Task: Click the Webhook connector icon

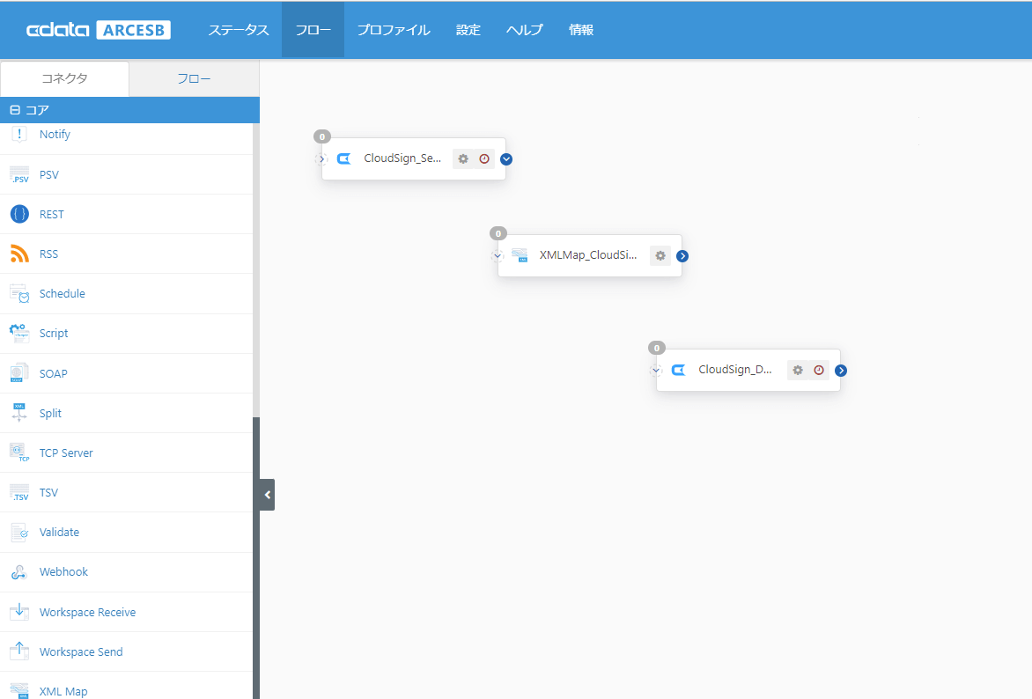Action: [x=19, y=571]
